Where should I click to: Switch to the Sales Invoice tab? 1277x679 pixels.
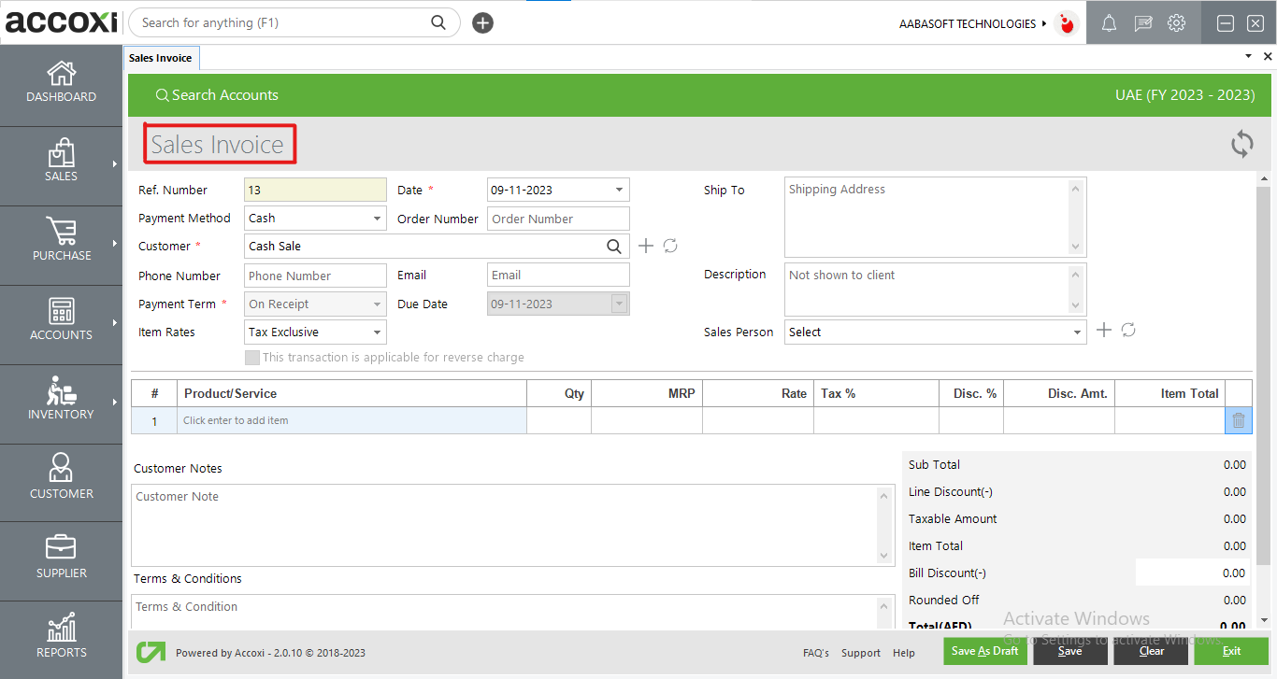161,57
